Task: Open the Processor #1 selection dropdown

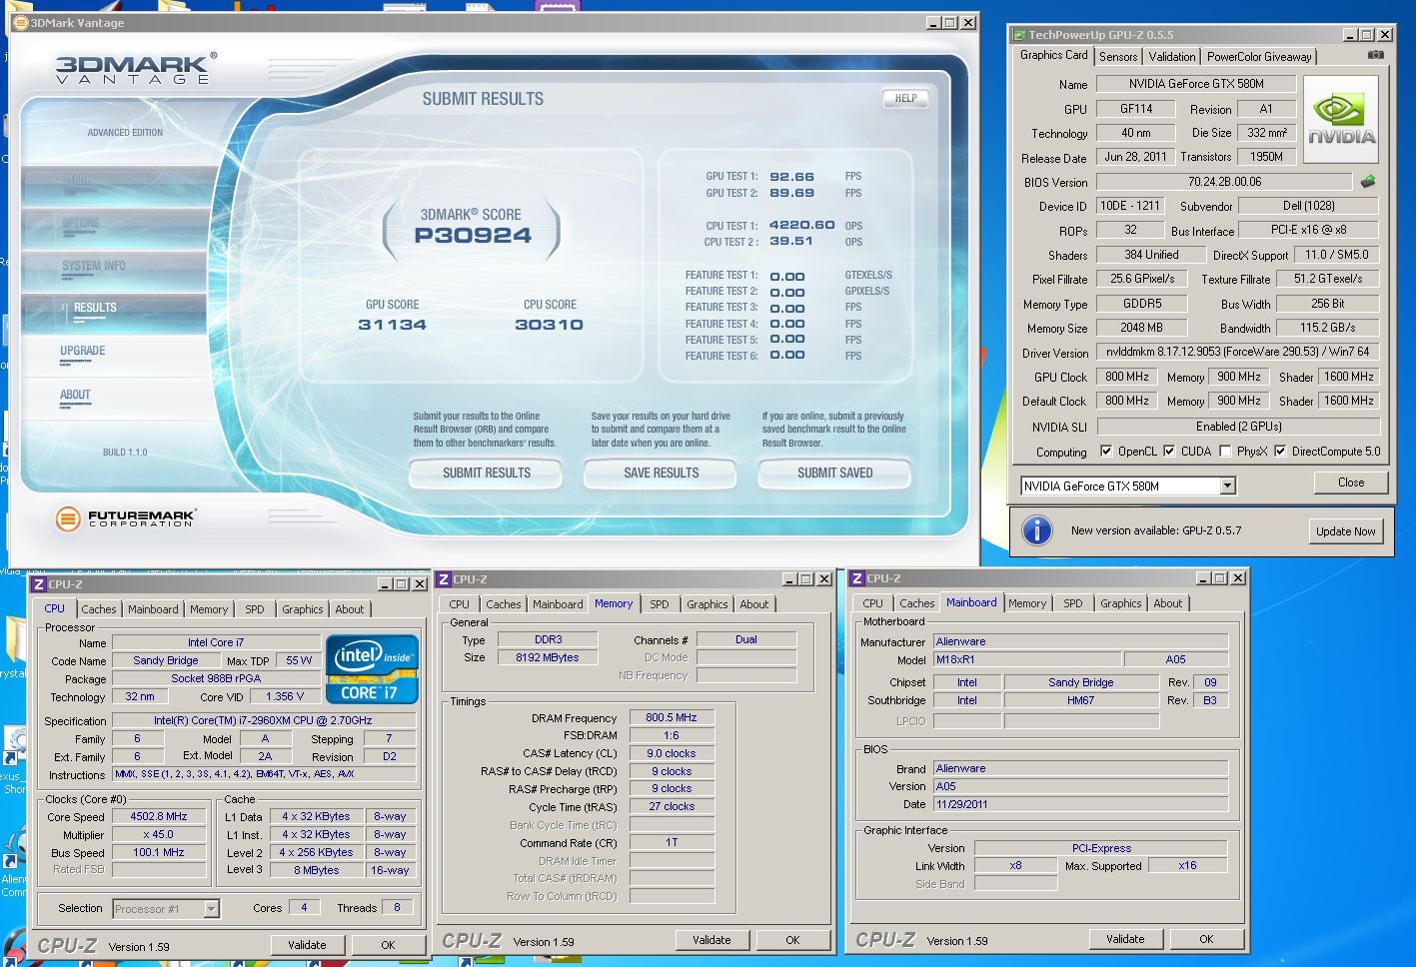Action: pyautogui.click(x=211, y=909)
